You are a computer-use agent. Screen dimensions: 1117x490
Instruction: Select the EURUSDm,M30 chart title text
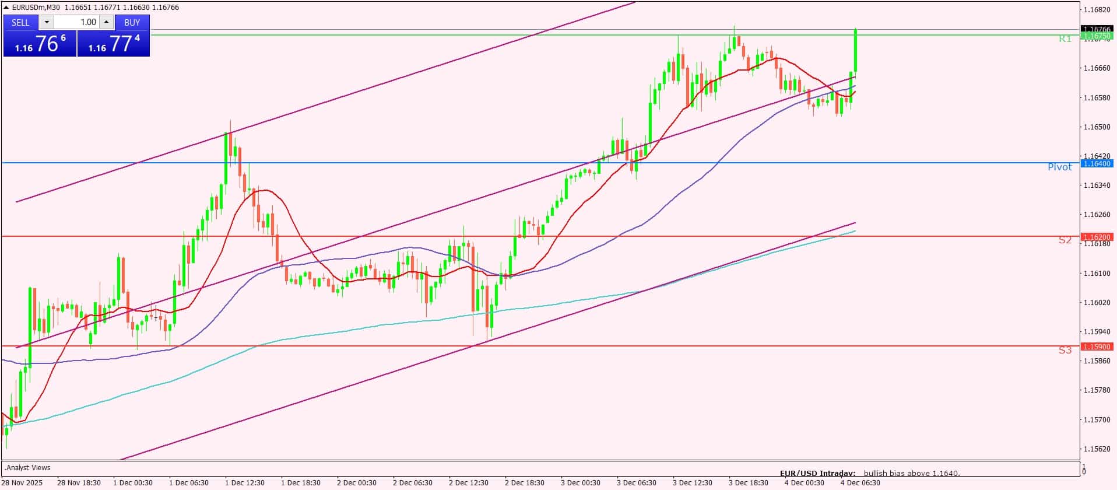[36, 8]
